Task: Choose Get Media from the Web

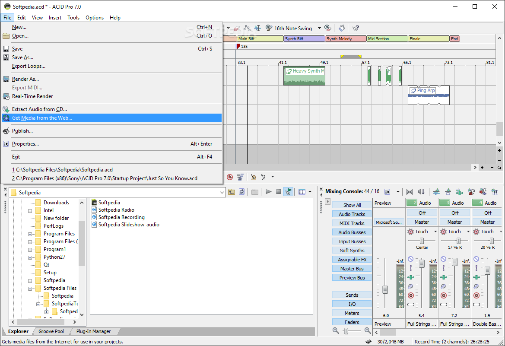Action: 112,118
